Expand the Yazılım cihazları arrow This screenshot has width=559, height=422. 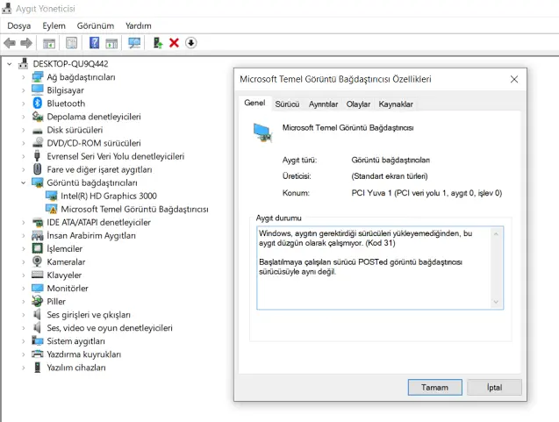(x=23, y=368)
